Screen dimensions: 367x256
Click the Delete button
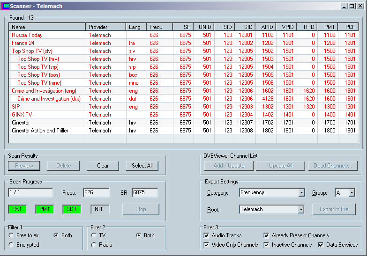(x=63, y=166)
